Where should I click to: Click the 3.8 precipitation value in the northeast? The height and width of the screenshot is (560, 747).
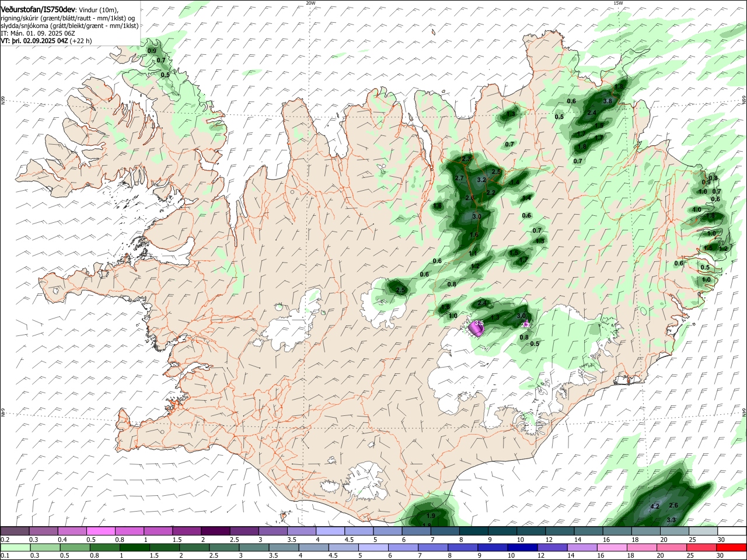(x=607, y=101)
